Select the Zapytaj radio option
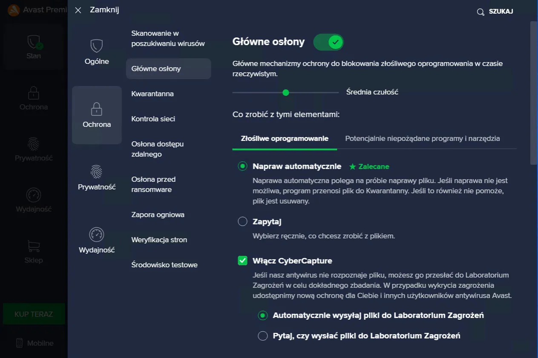 [242, 221]
